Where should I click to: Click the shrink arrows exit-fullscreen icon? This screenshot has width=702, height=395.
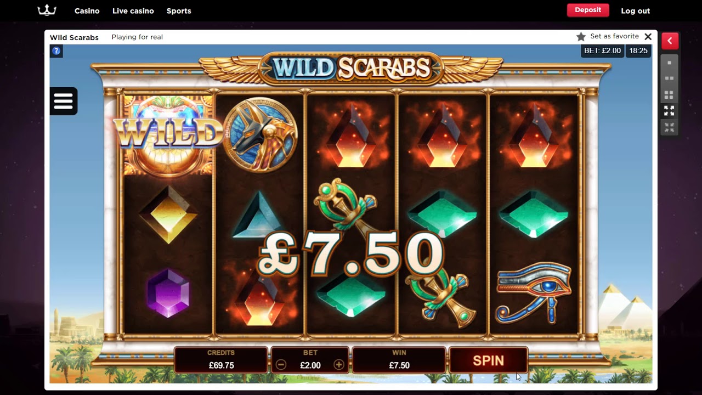coord(669,127)
